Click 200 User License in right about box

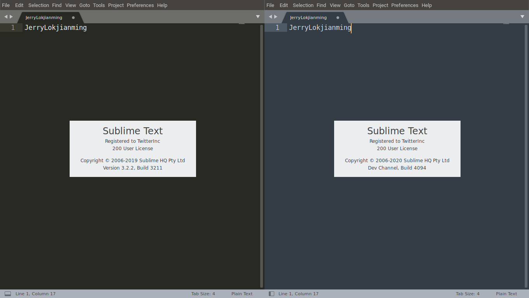tap(397, 149)
